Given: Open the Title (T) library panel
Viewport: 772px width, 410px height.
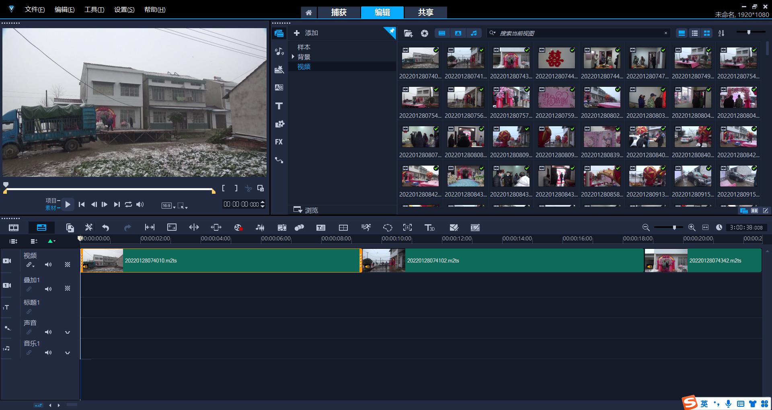Looking at the screenshot, I should click(279, 106).
